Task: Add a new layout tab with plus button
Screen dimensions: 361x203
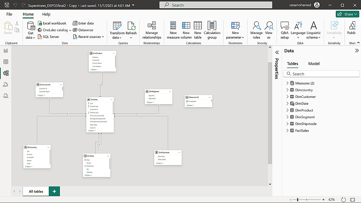Action: coord(55,191)
